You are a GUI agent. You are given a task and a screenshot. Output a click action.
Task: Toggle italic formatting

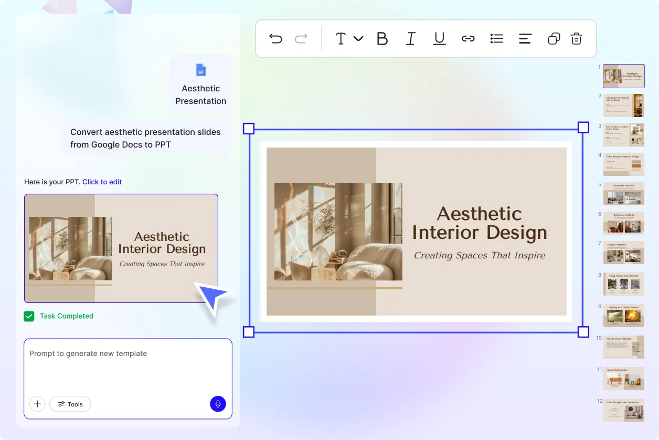pyautogui.click(x=411, y=38)
